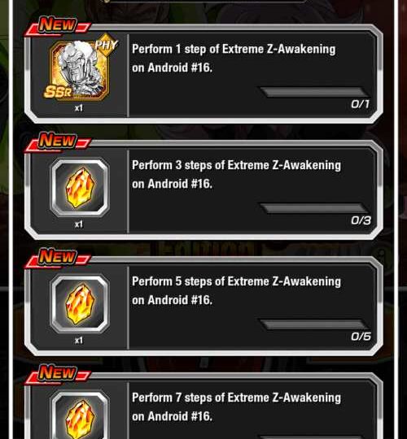Tap the orange crystal reward in 3 steps mission
Image resolution: width=407 pixels, height=439 pixels.
[80, 188]
